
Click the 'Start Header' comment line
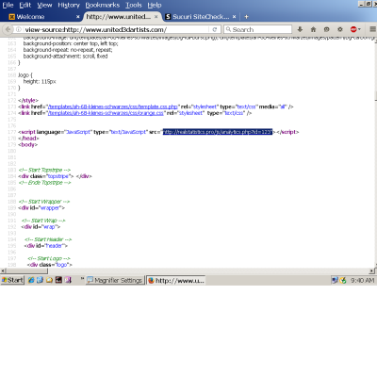48,239
